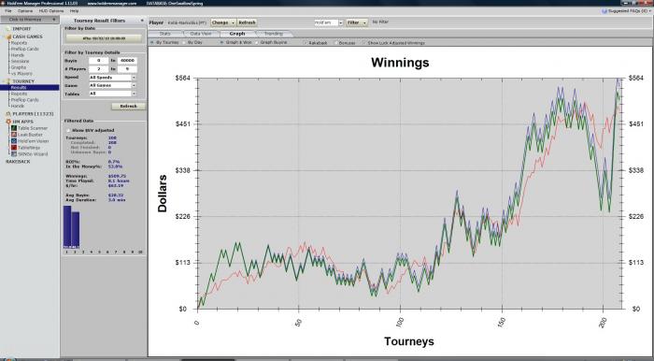Select the By Tourney radio button

point(152,43)
